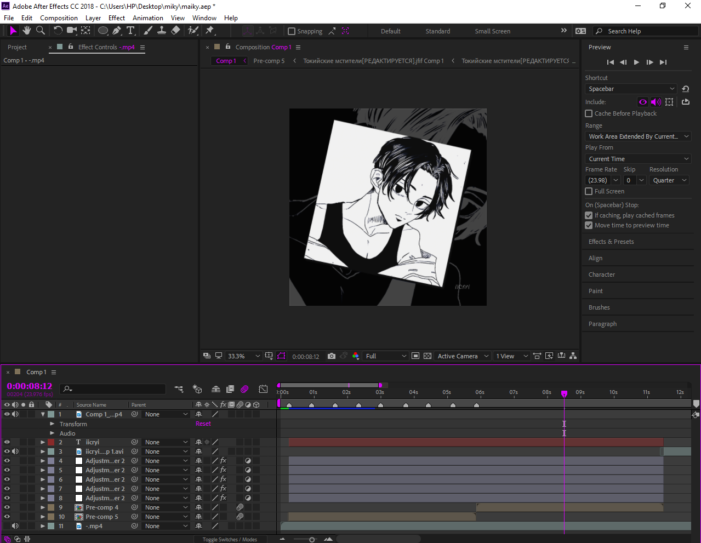Select the Unified Camera tool
The image size is (701, 543).
click(x=72, y=31)
